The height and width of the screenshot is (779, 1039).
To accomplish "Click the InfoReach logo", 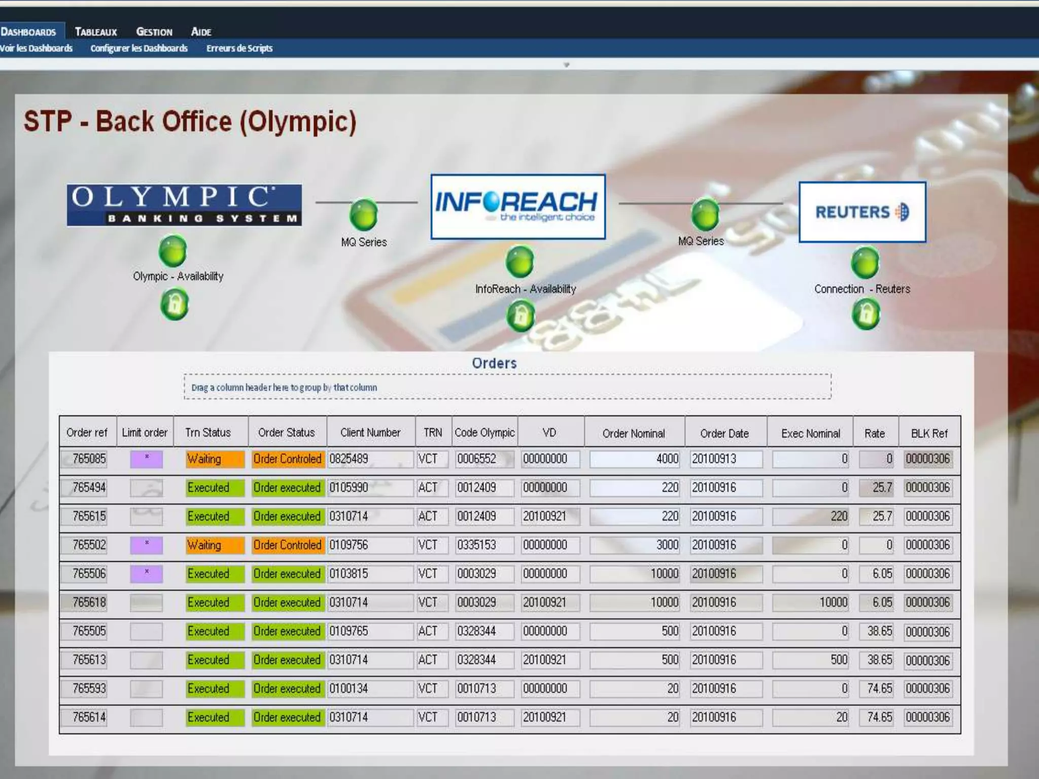I will [x=518, y=206].
